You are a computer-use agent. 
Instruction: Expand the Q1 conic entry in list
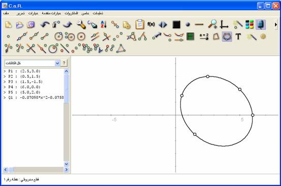click(5, 97)
